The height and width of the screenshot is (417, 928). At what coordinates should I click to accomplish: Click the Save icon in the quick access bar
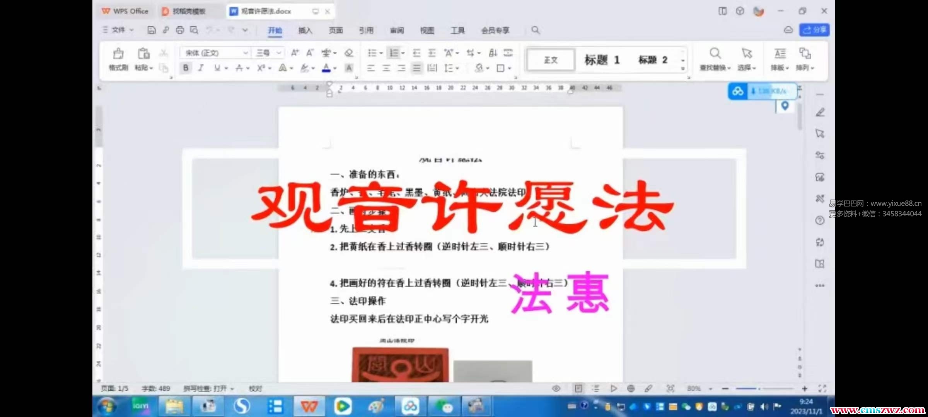(x=152, y=30)
